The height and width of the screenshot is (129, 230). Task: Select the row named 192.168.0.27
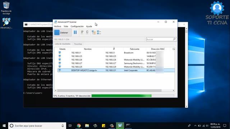coord(77,63)
